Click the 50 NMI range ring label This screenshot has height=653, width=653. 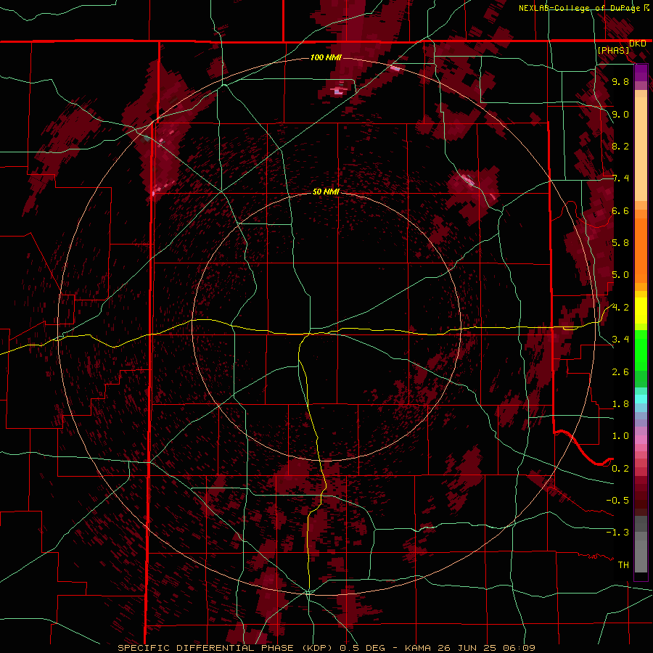point(326,192)
